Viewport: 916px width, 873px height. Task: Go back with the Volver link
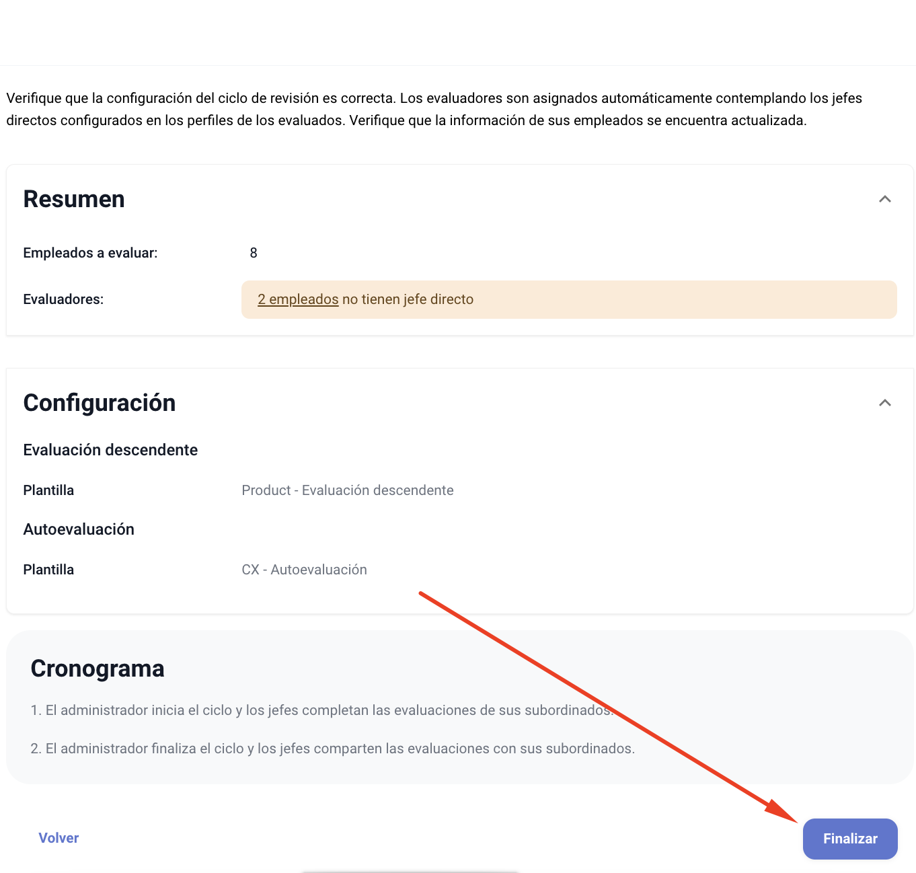point(59,838)
